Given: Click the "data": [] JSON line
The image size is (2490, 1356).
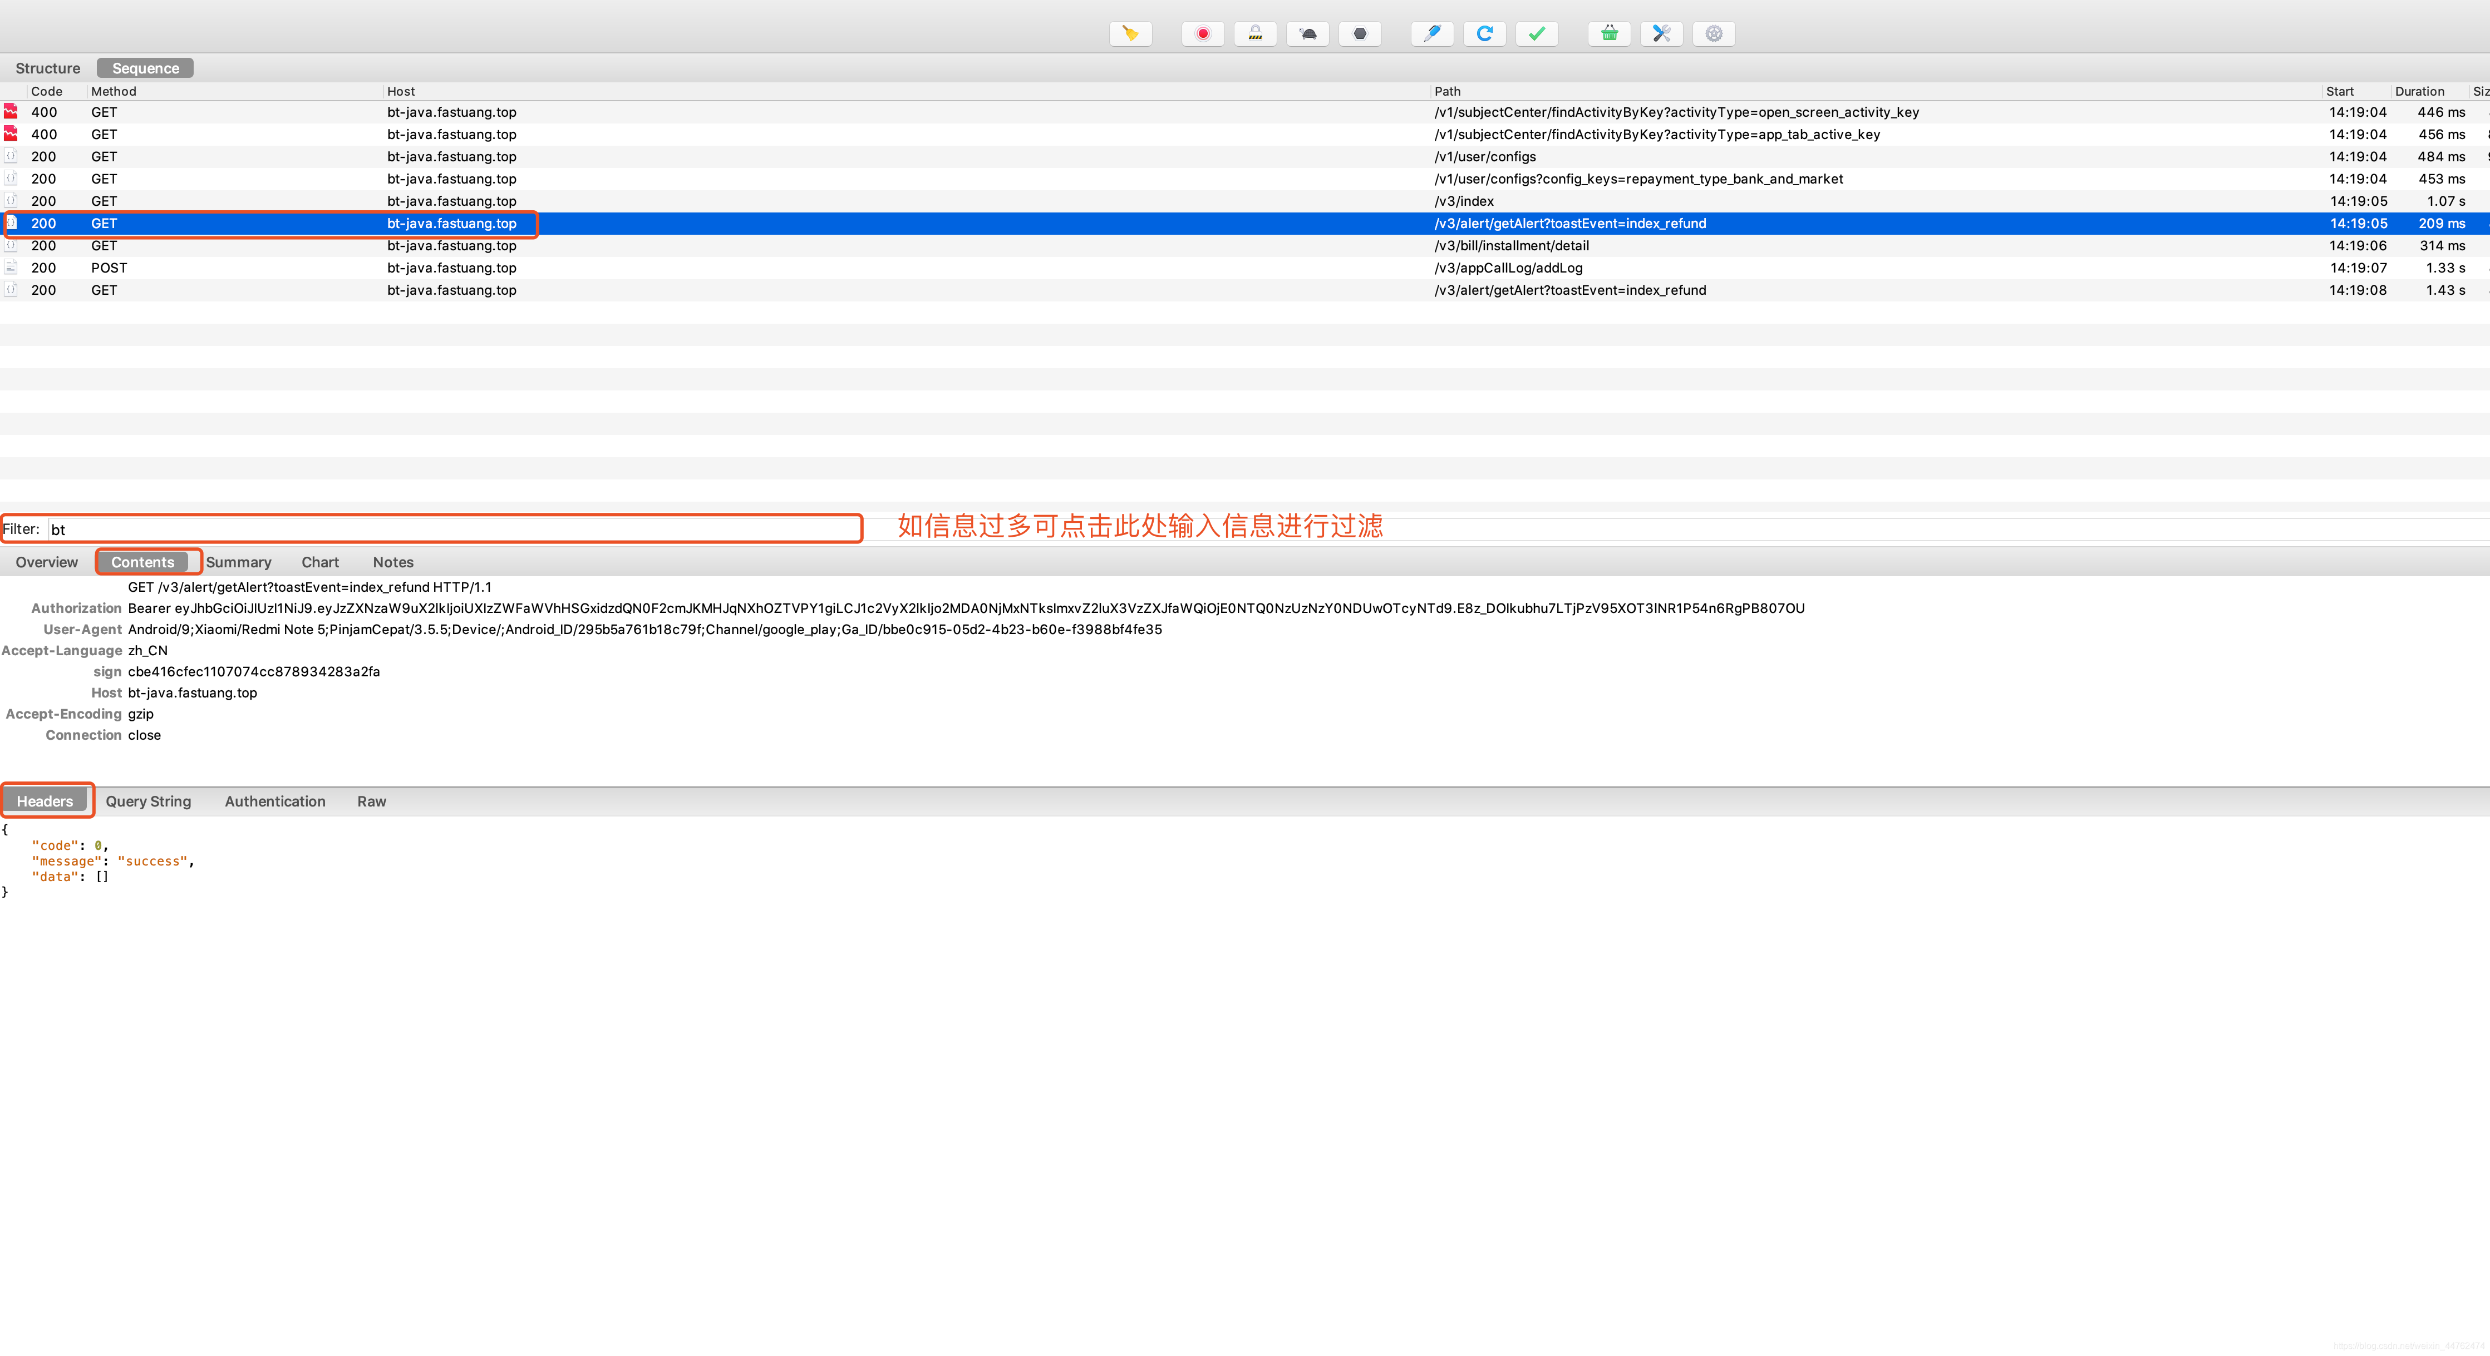Looking at the screenshot, I should [70, 877].
